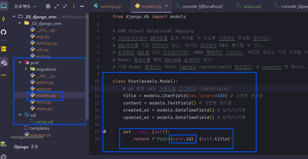Collapse the inner _03_django_orm package folder
This screenshot has height=159, width=308.
pos(20,23)
